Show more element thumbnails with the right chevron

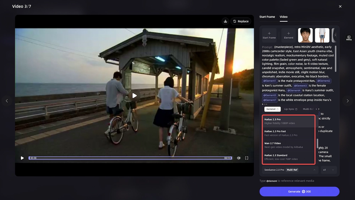pos(335,35)
